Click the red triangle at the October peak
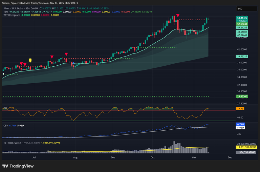260x172 pixels. [178, 16]
